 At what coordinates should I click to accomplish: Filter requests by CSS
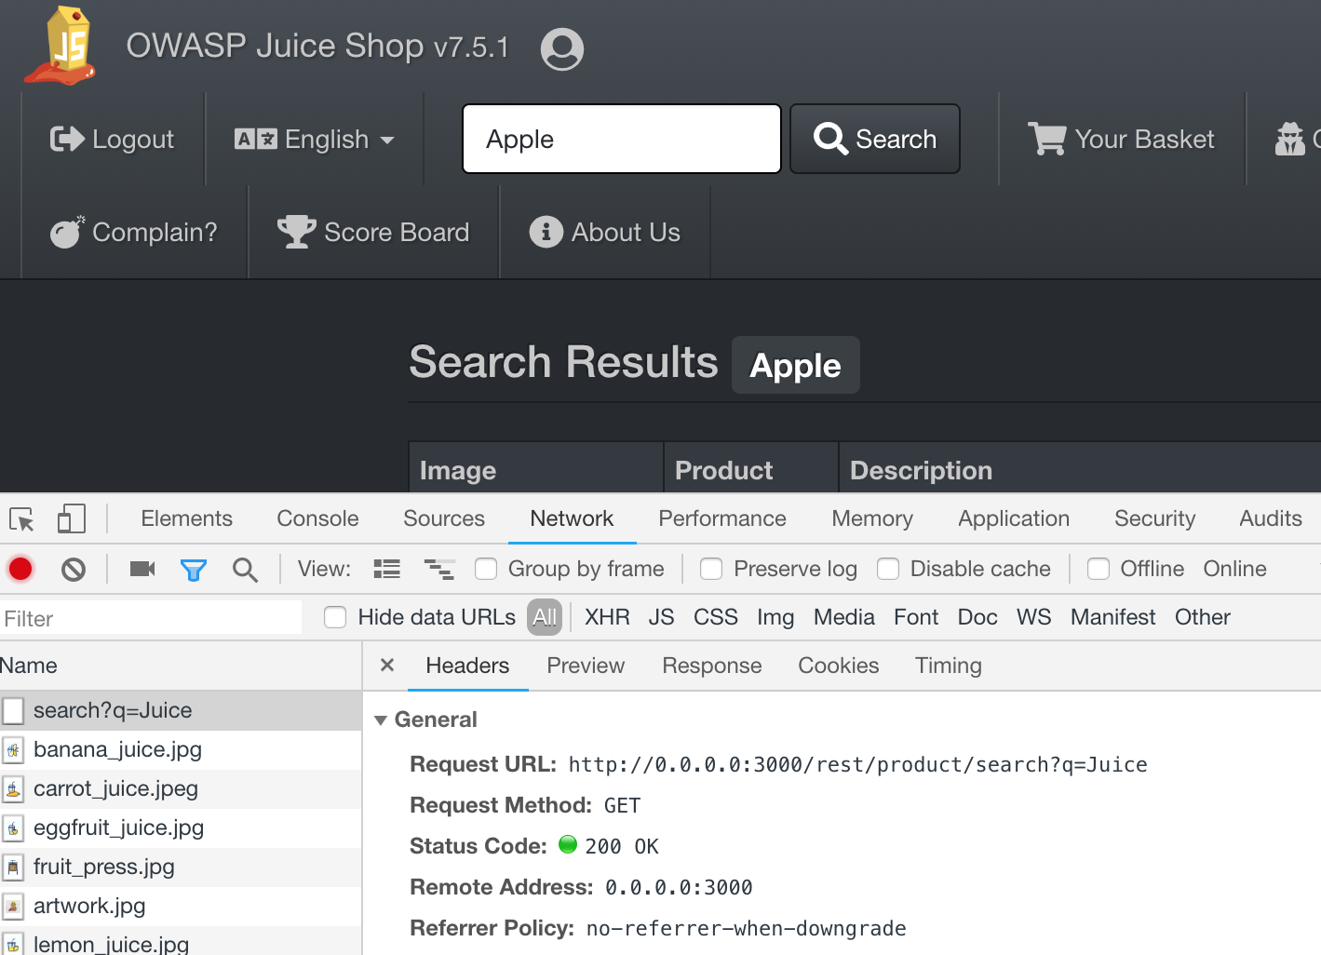(715, 617)
